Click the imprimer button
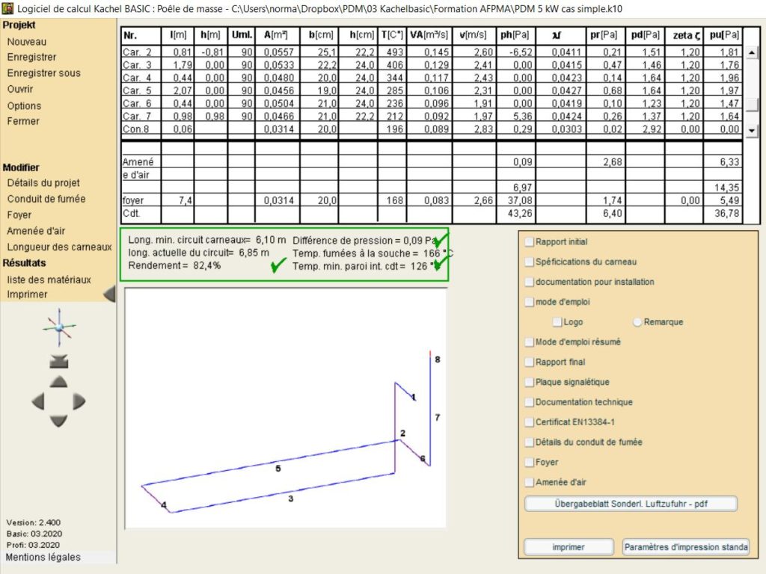This screenshot has width=766, height=574. click(569, 547)
